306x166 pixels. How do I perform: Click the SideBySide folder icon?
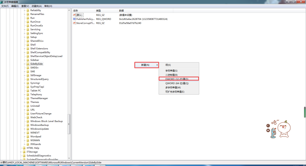[28, 64]
